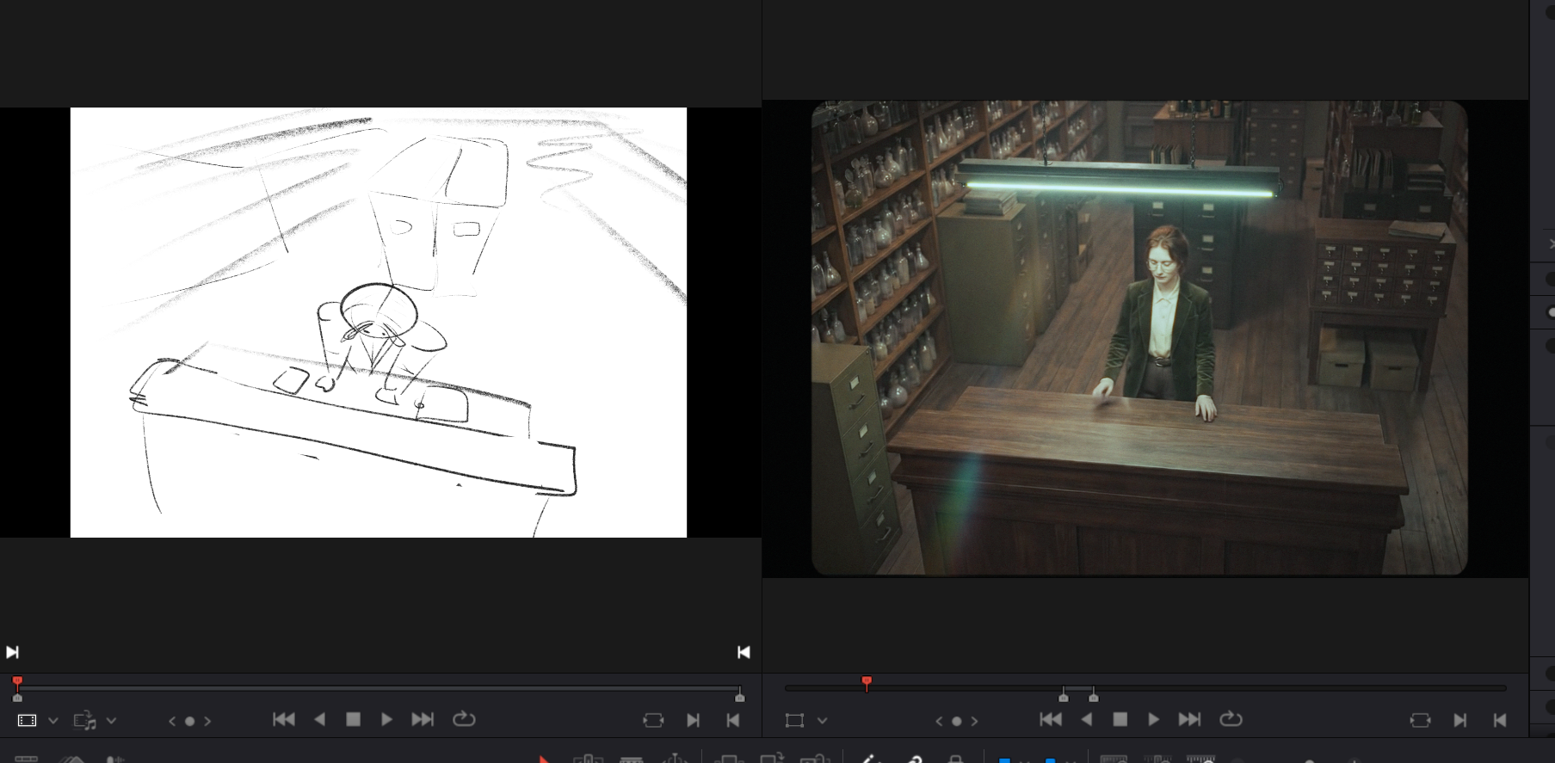Image resolution: width=1555 pixels, height=763 pixels.
Task: Select the Transform overlay icon in timeline viewer
Action: click(794, 721)
